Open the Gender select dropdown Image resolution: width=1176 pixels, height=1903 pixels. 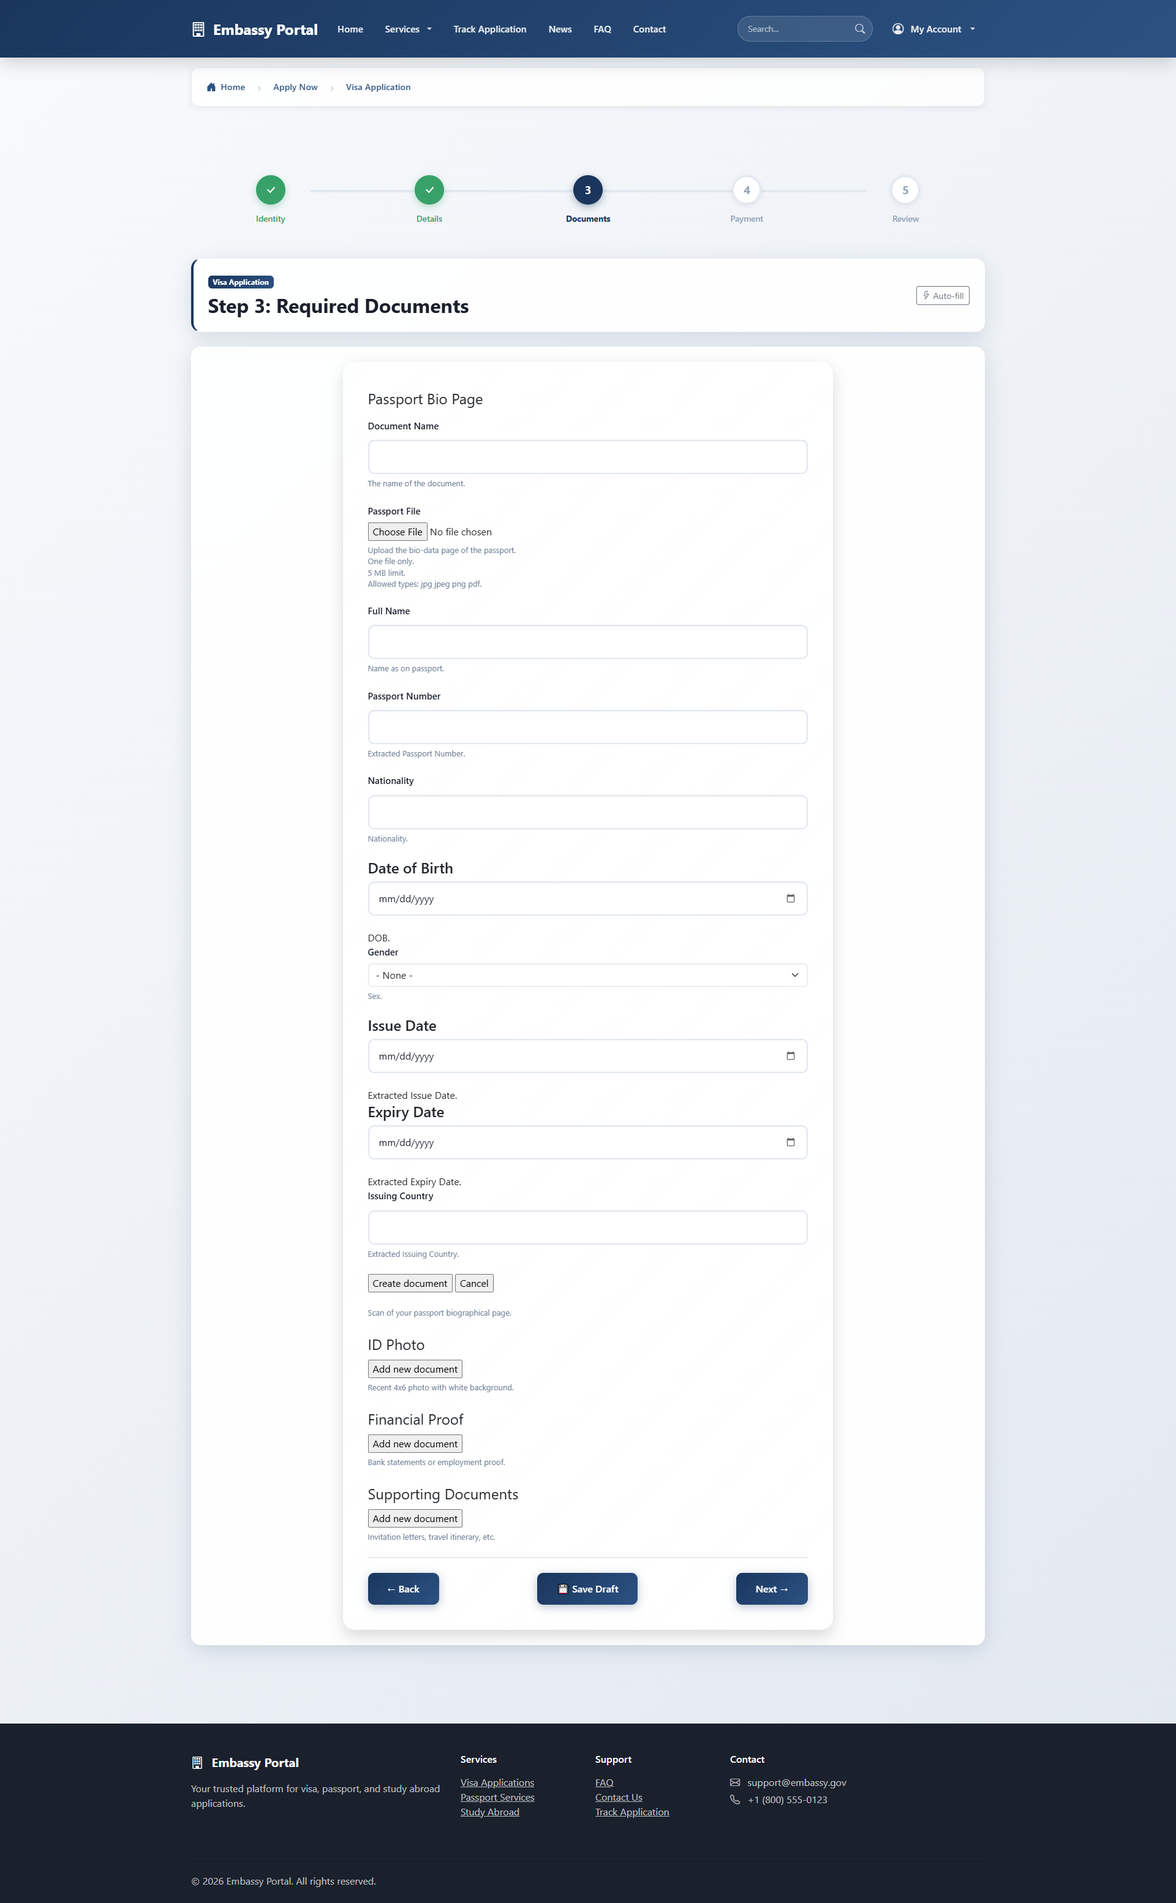[587, 975]
